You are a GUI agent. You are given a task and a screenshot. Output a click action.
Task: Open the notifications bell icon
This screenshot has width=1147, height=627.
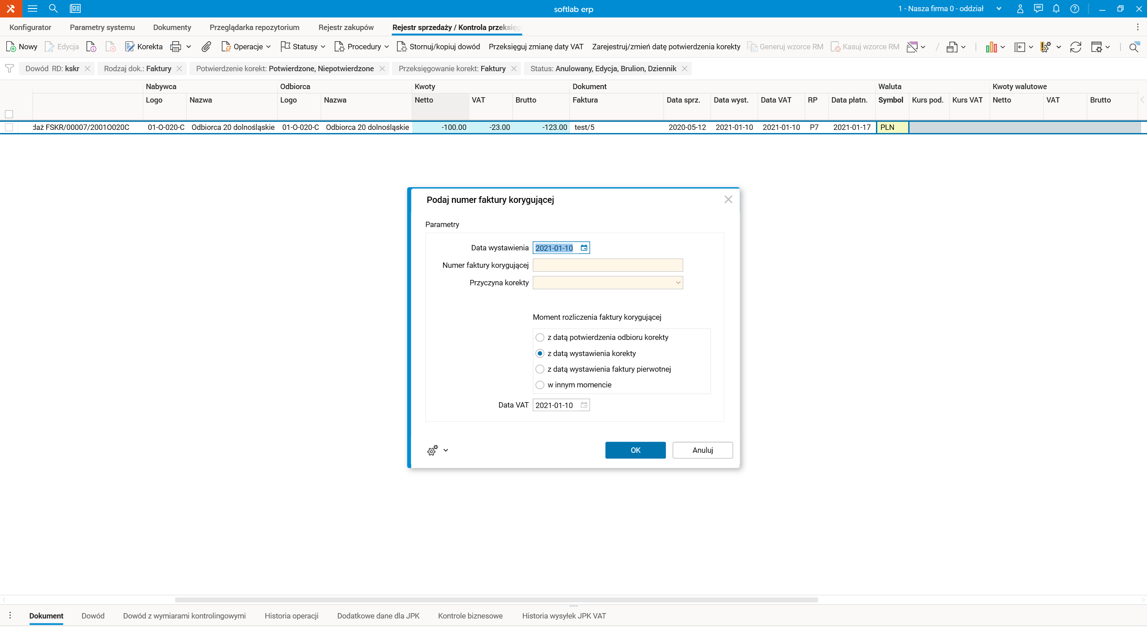click(1056, 9)
